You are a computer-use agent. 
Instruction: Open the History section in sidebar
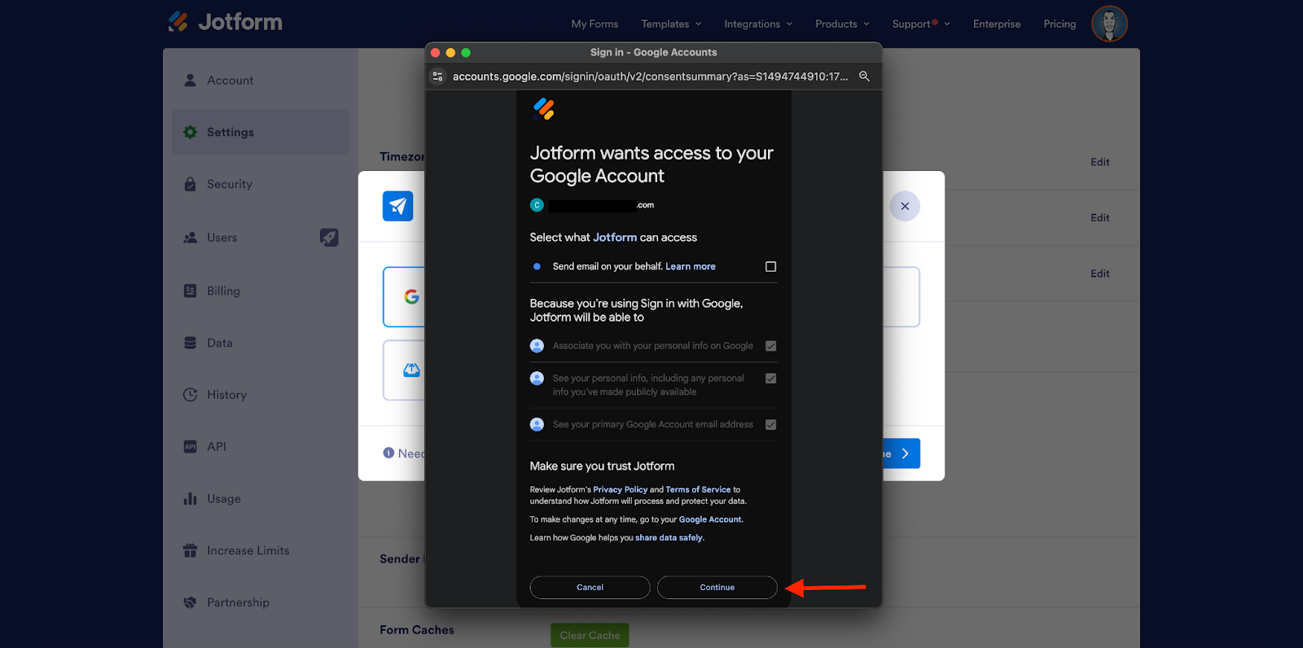click(261, 395)
